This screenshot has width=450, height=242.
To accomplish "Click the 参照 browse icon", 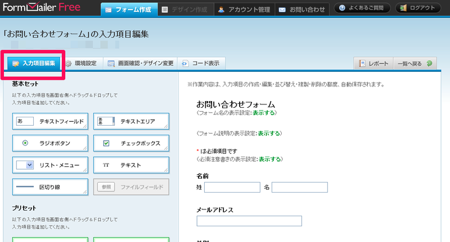I will 106,187.
